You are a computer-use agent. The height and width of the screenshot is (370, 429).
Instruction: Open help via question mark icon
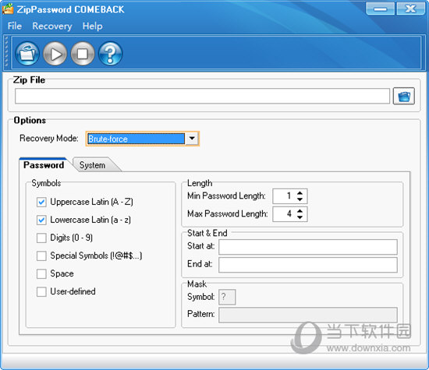tap(110, 53)
